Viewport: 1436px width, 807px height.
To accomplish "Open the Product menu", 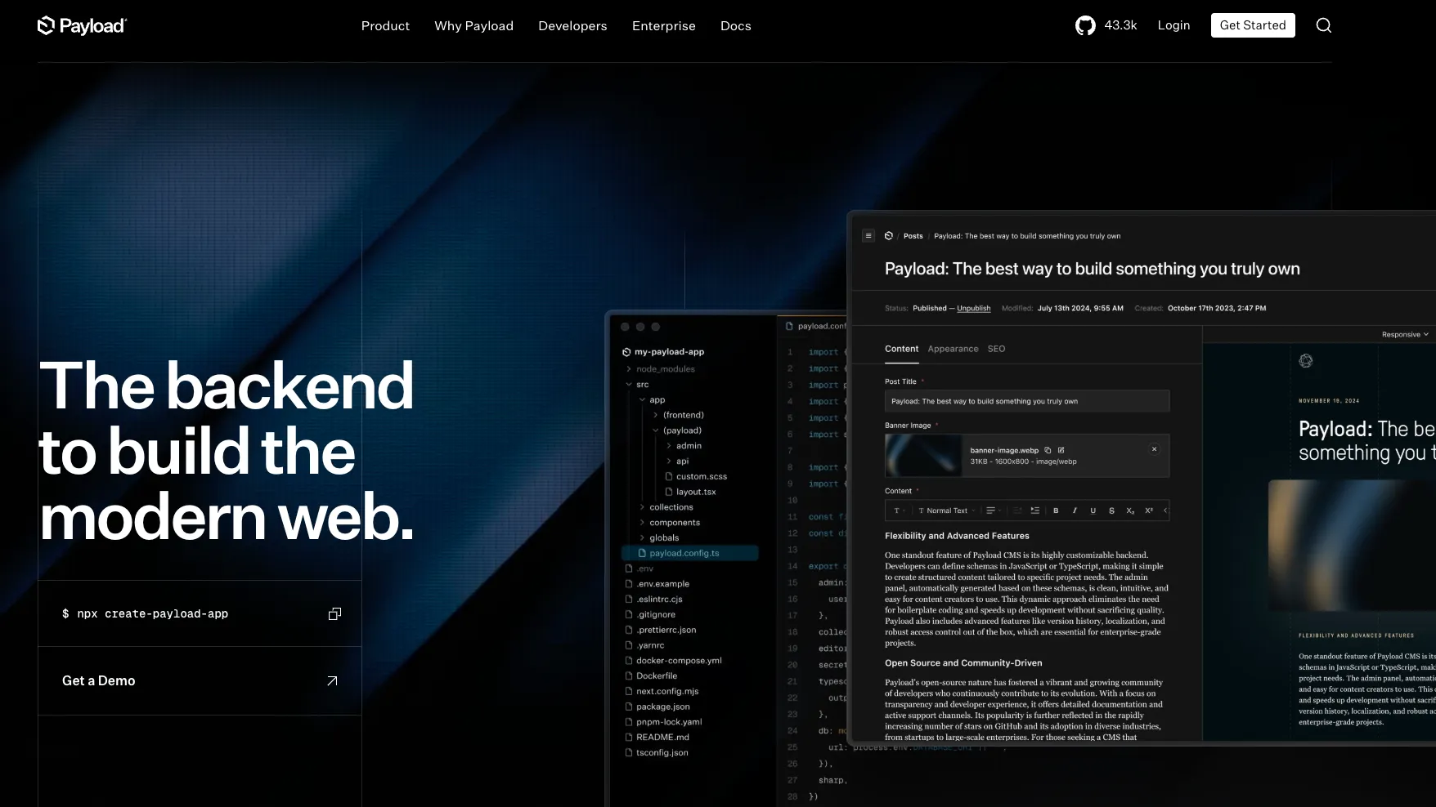I will pos(385,26).
